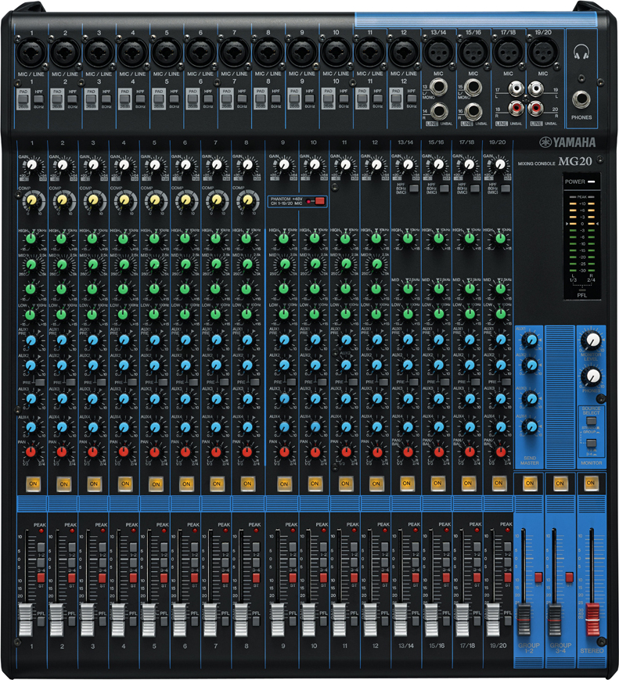This screenshot has height=680, width=619.
Task: Click the 19/20 red PAN/BAL knob
Action: tap(500, 452)
